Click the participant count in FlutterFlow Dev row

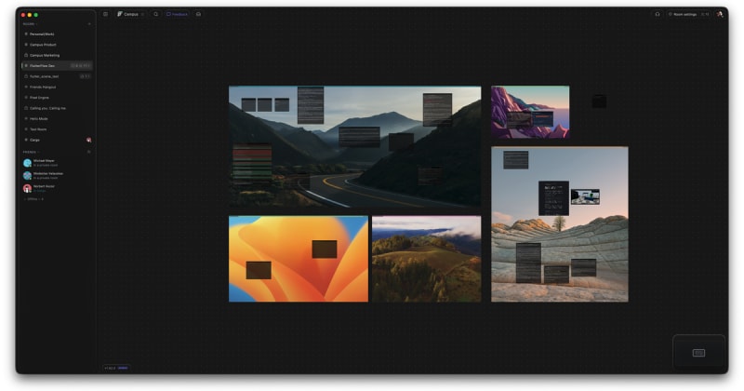[81, 65]
